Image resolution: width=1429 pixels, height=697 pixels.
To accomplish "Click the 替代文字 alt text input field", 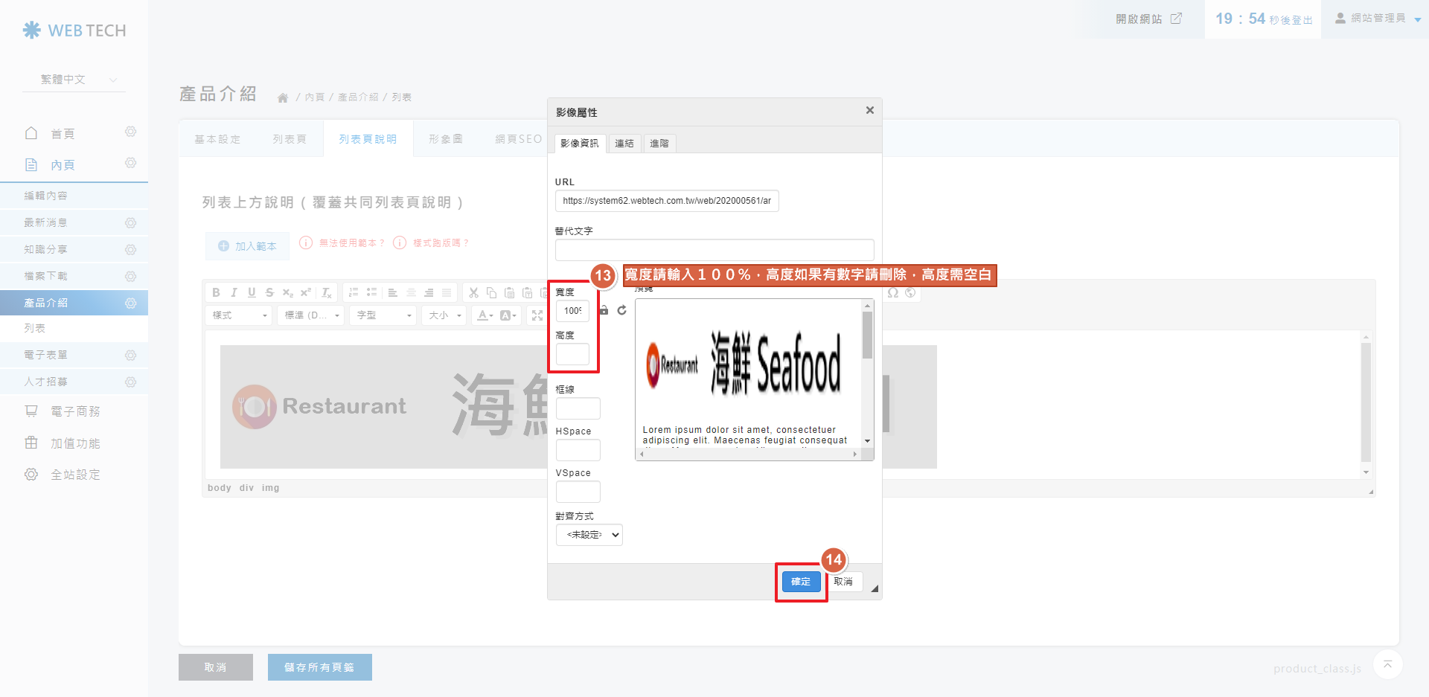I will coord(714,250).
